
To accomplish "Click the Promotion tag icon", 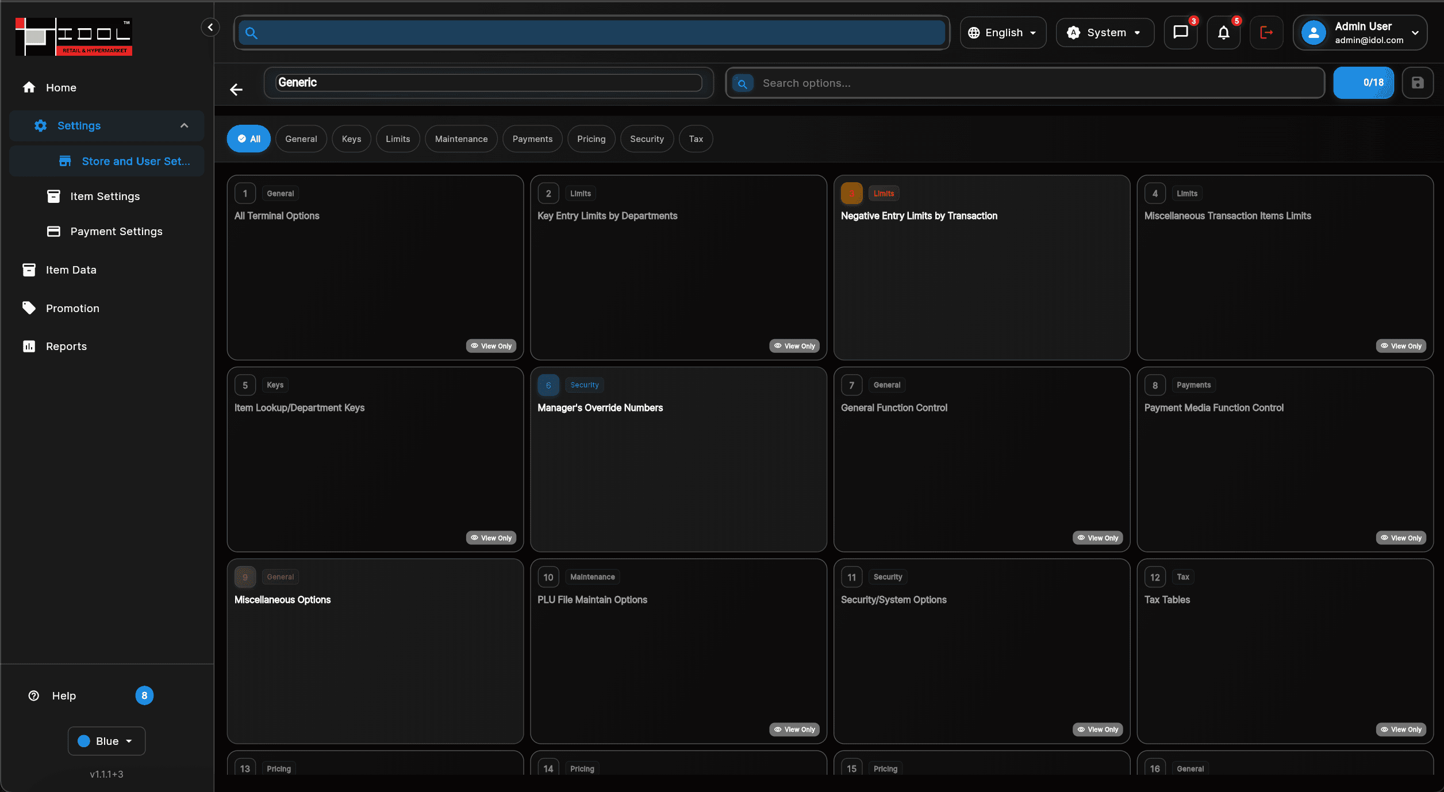I will [x=29, y=308].
